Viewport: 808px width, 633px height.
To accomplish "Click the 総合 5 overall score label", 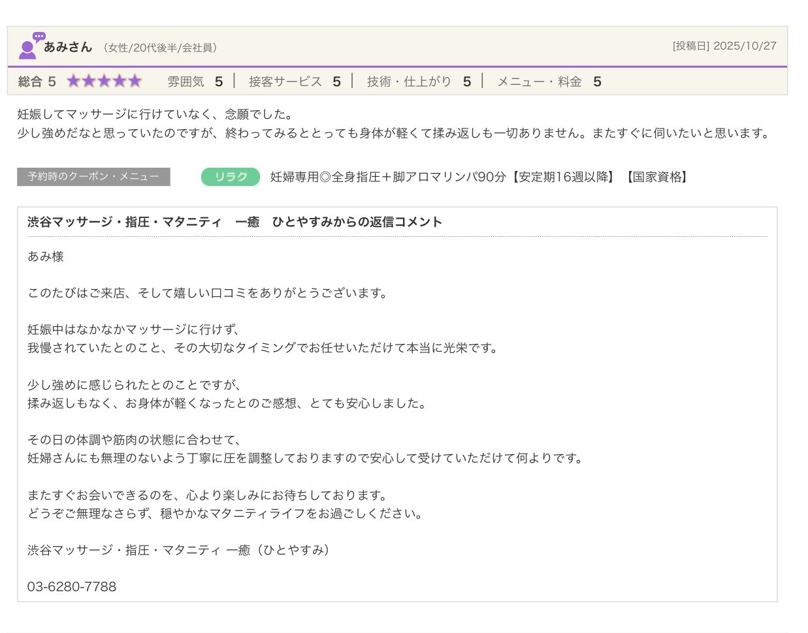I will 37,82.
